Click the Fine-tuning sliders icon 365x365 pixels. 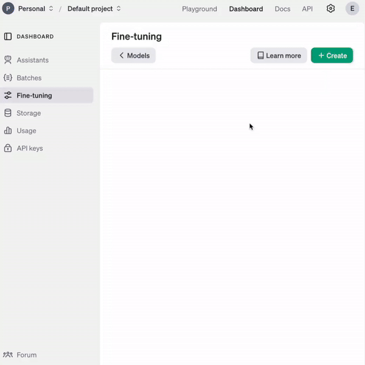click(x=8, y=96)
